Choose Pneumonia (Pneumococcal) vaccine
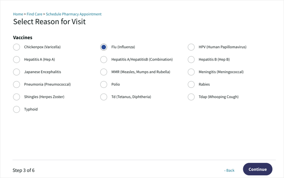284x178 pixels. pos(16,84)
